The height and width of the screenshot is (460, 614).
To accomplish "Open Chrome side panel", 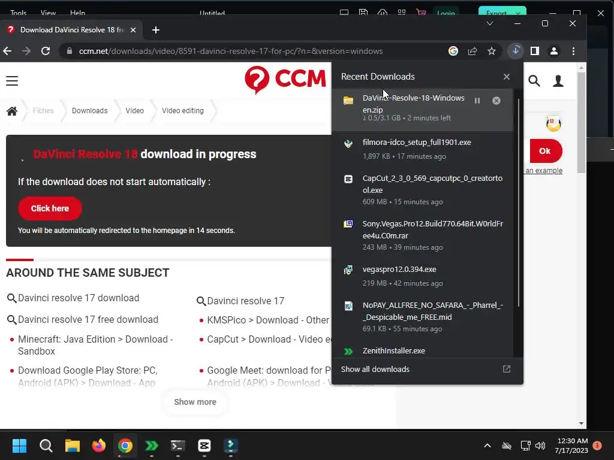I will pos(534,51).
